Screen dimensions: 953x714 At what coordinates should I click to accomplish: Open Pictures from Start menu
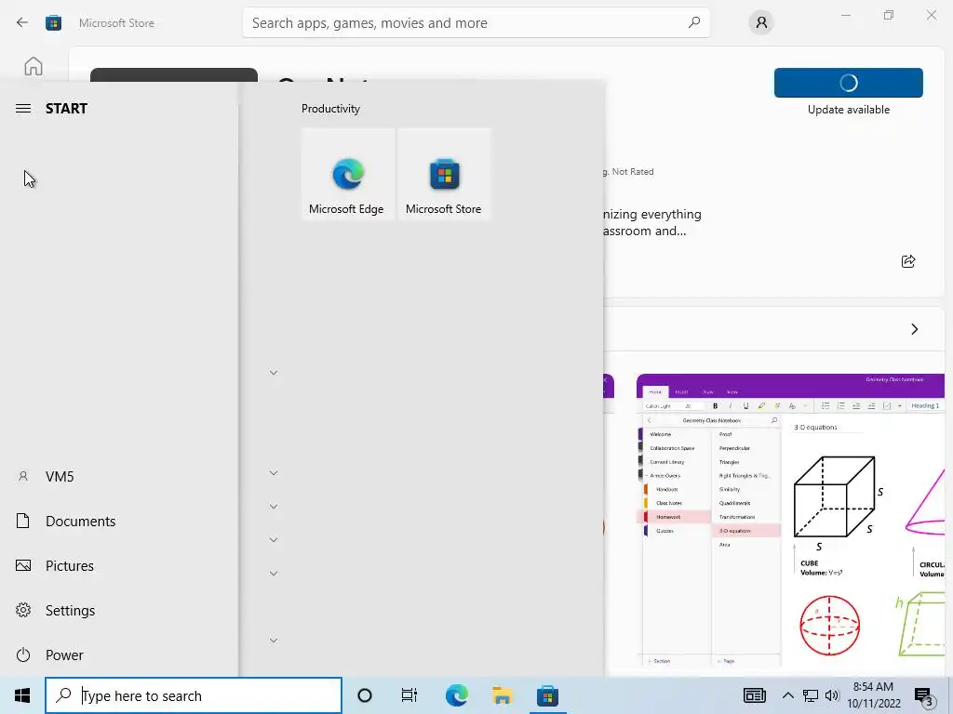pyautogui.click(x=119, y=566)
